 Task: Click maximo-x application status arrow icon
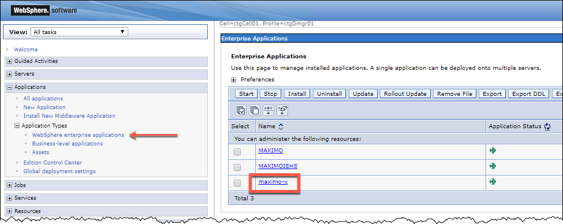coord(493,182)
